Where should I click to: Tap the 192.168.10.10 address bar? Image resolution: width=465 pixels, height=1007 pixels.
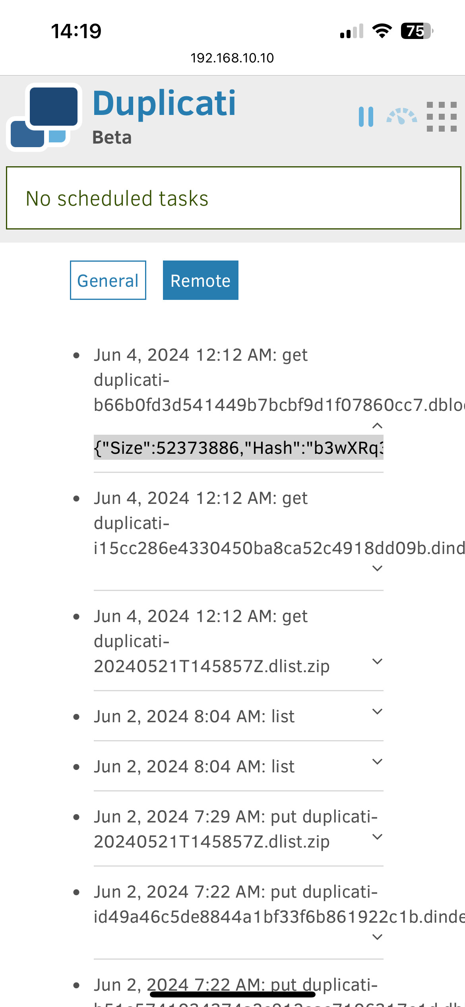[x=232, y=58]
